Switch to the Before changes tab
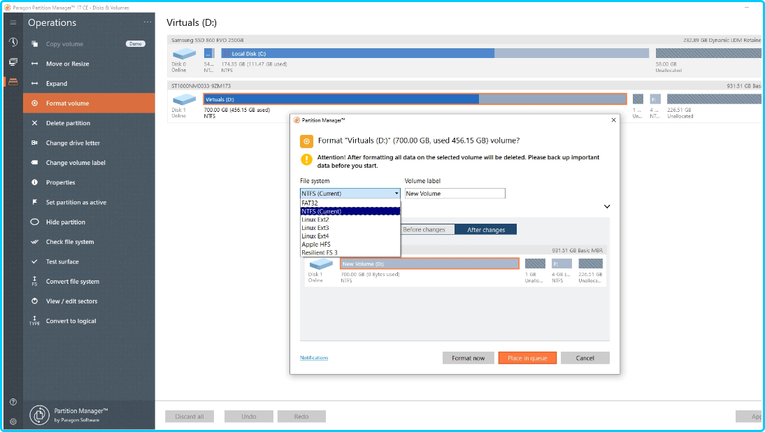This screenshot has height=432, width=765. point(424,229)
